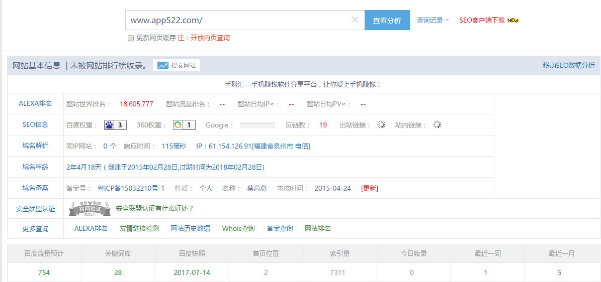The height and width of the screenshot is (282, 601).
Task: Open mobile SEO data analysis
Action: (568, 65)
